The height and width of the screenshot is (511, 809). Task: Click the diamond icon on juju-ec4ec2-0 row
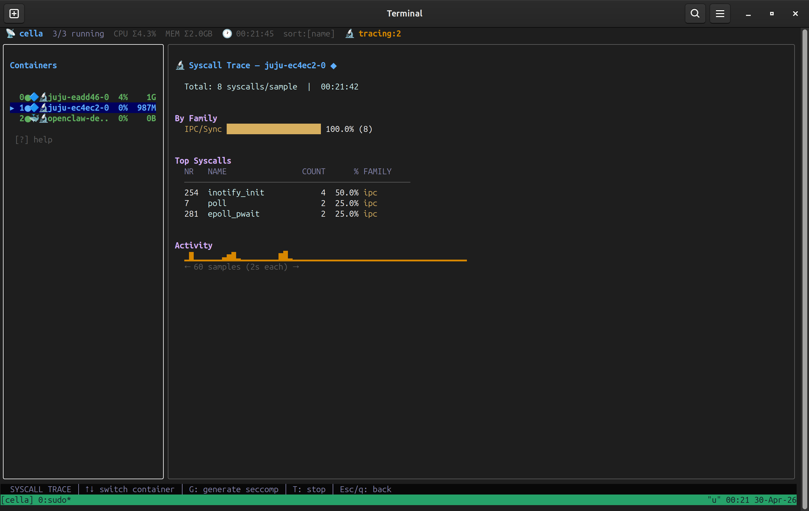[34, 108]
